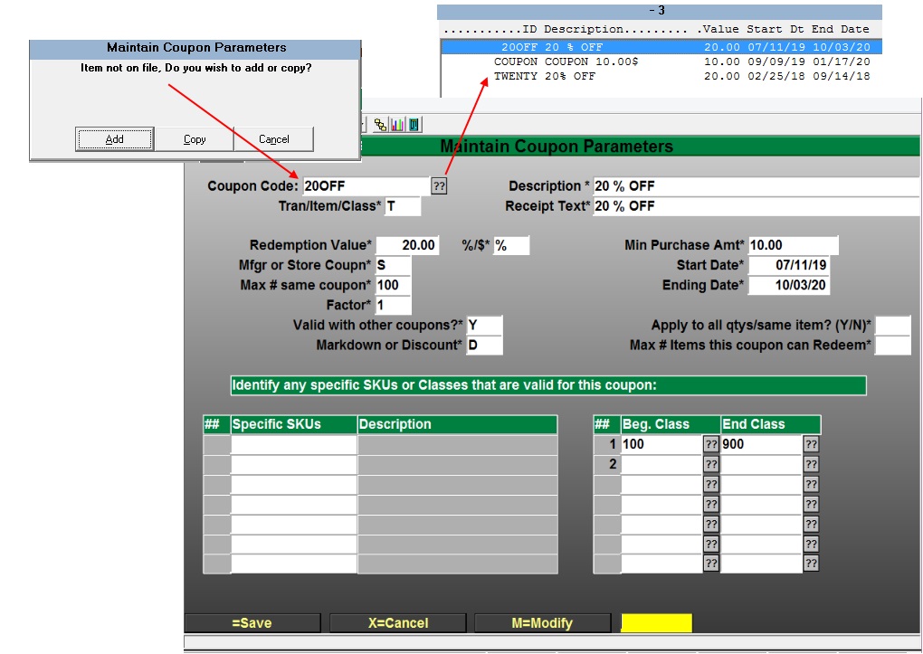Click the Coupon Code field

[x=366, y=186]
